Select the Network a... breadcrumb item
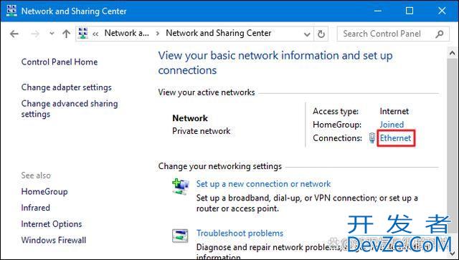This screenshot has height=260, width=459. tap(127, 33)
